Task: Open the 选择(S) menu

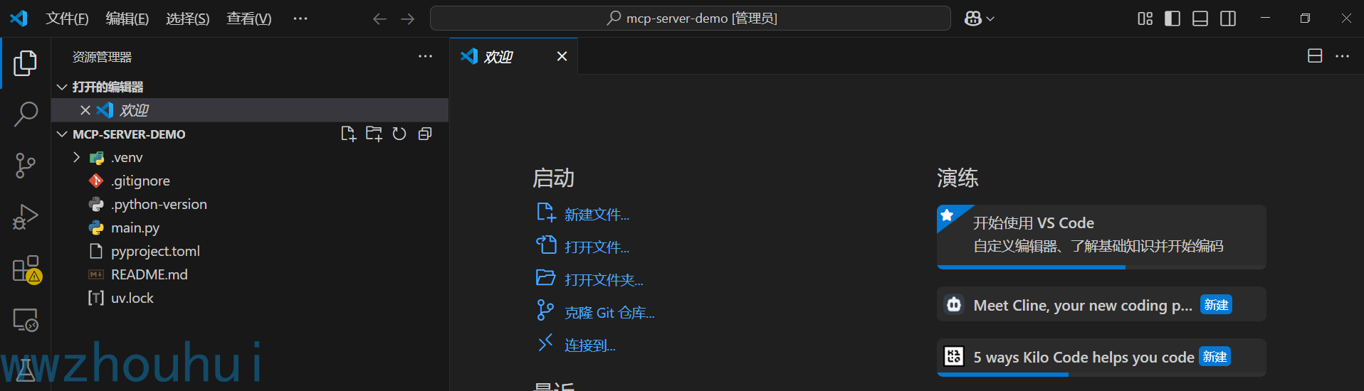Action: pos(188,18)
